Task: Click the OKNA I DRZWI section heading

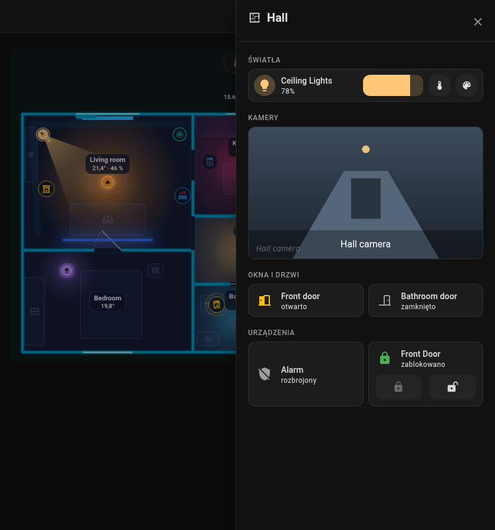Action: [273, 275]
